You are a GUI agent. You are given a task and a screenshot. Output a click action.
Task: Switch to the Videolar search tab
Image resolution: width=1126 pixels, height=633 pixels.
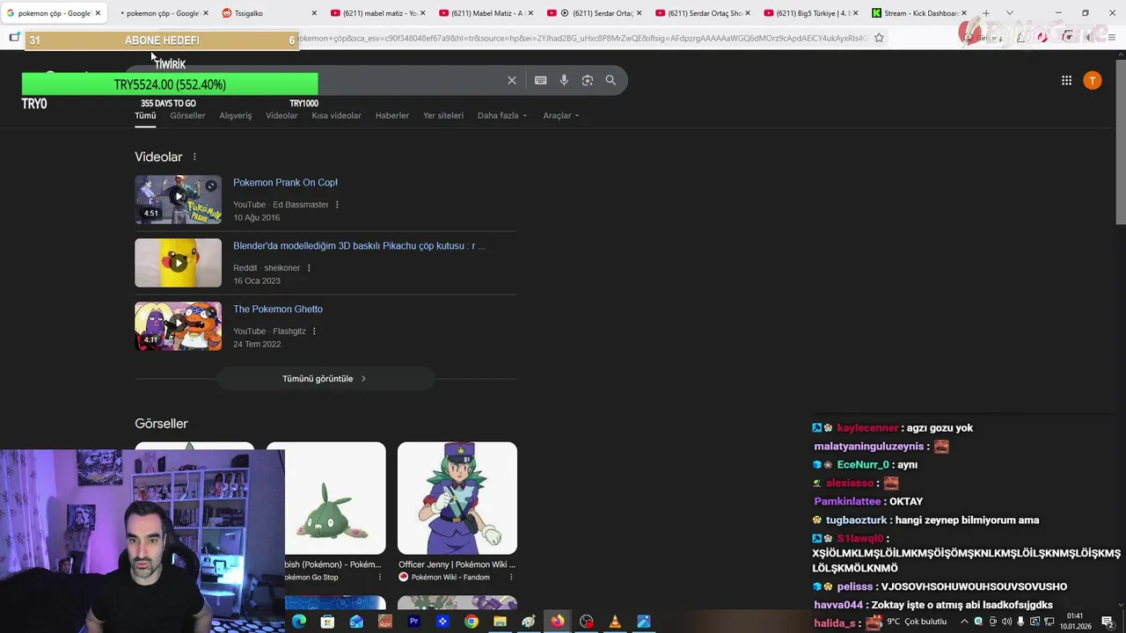click(x=281, y=115)
